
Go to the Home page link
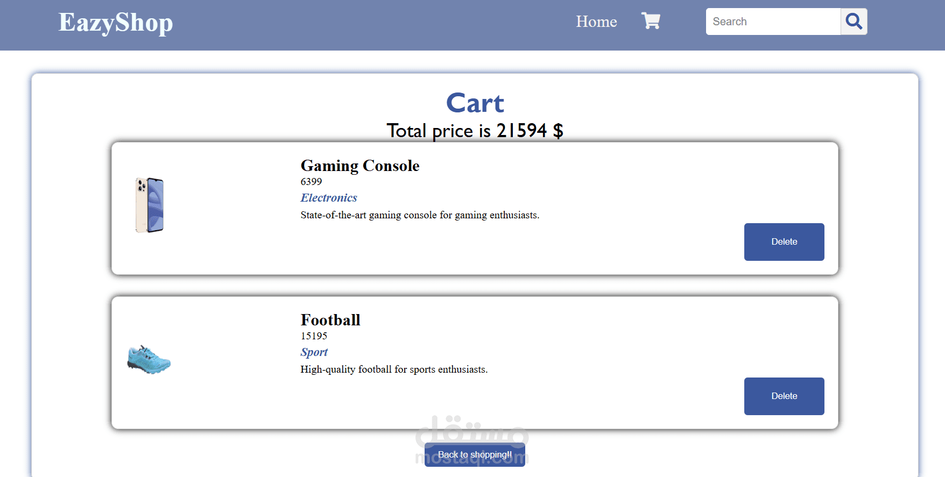point(596,22)
